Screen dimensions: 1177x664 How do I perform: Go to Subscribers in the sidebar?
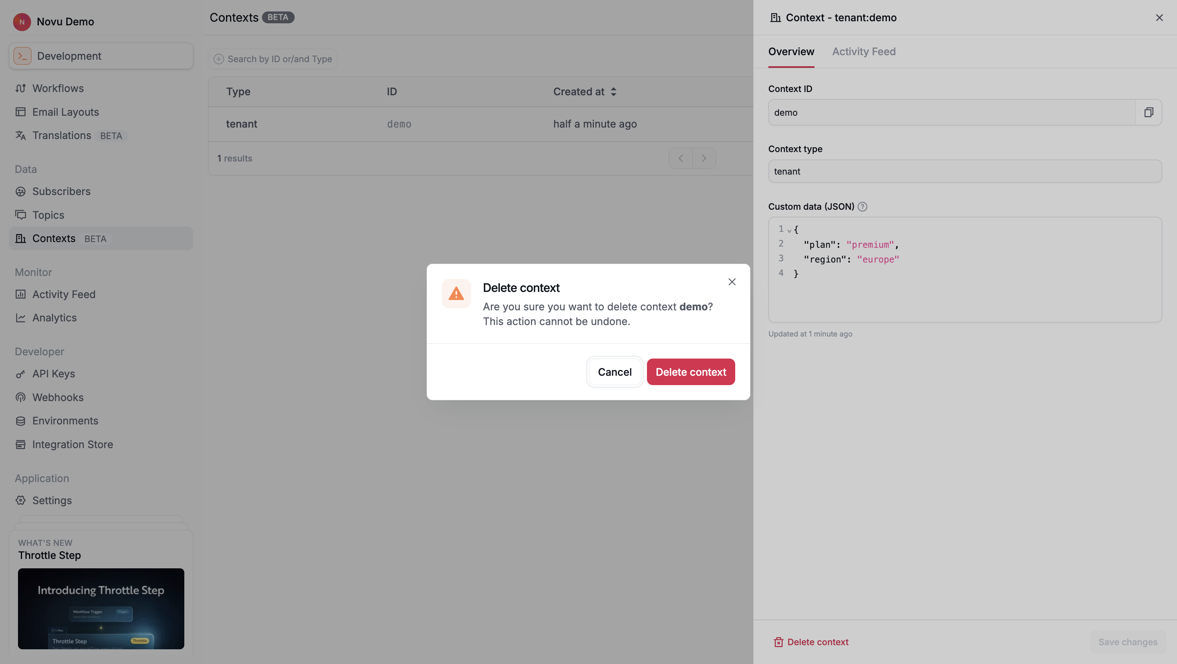click(x=61, y=191)
